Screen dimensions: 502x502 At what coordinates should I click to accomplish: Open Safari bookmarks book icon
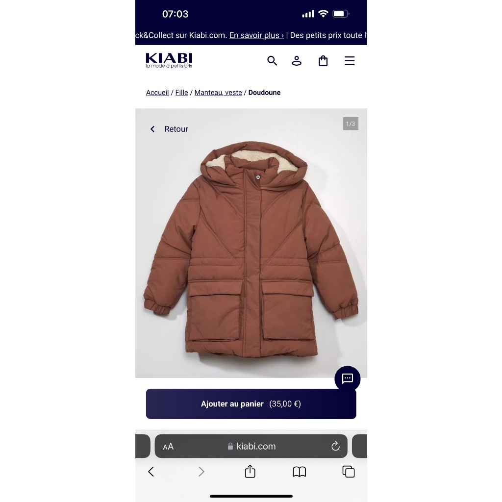pos(300,472)
